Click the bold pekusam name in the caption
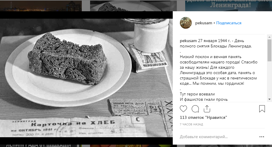The width and height of the screenshot is (272, 147). coord(188,41)
